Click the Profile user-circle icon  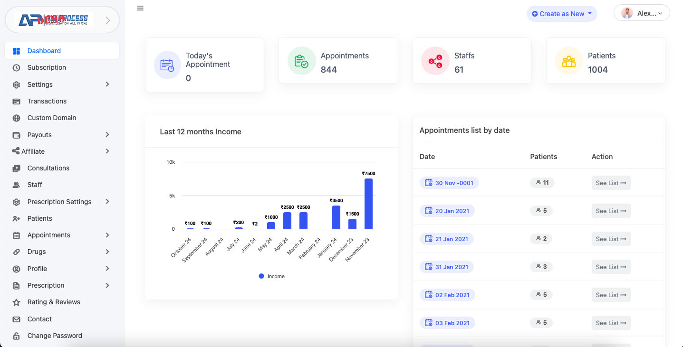click(x=17, y=269)
